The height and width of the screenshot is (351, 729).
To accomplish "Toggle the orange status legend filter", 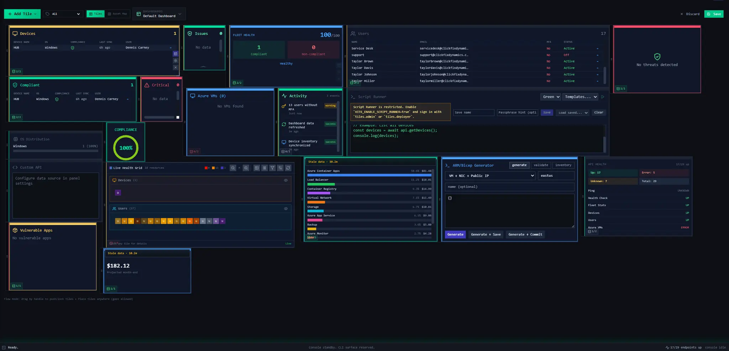I will (x=215, y=168).
